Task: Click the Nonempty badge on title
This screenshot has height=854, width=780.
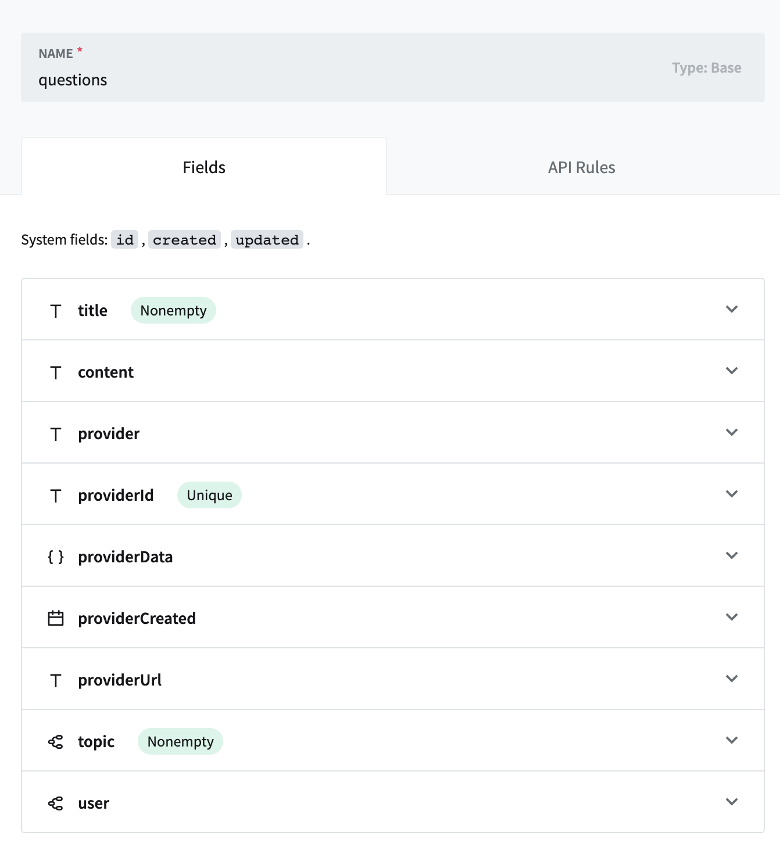Action: click(x=173, y=310)
